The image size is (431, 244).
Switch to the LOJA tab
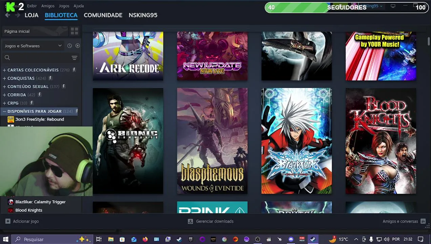32,15
